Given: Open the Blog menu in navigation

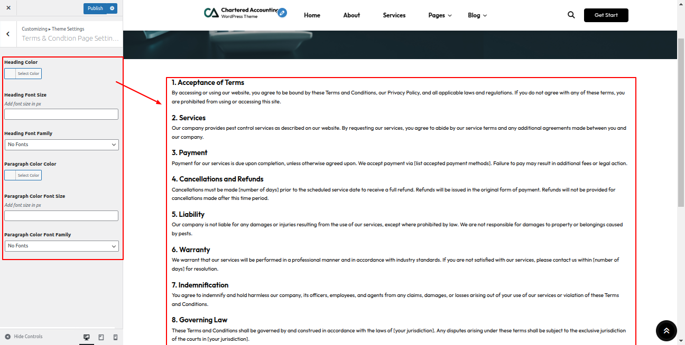Looking at the screenshot, I should pos(477,15).
